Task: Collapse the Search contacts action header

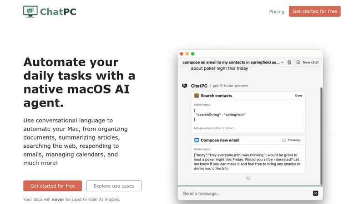Action: coord(248,96)
